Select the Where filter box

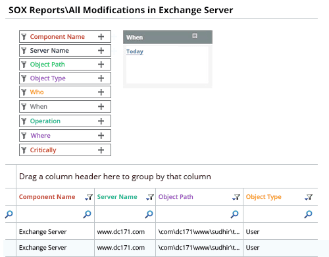65,136
